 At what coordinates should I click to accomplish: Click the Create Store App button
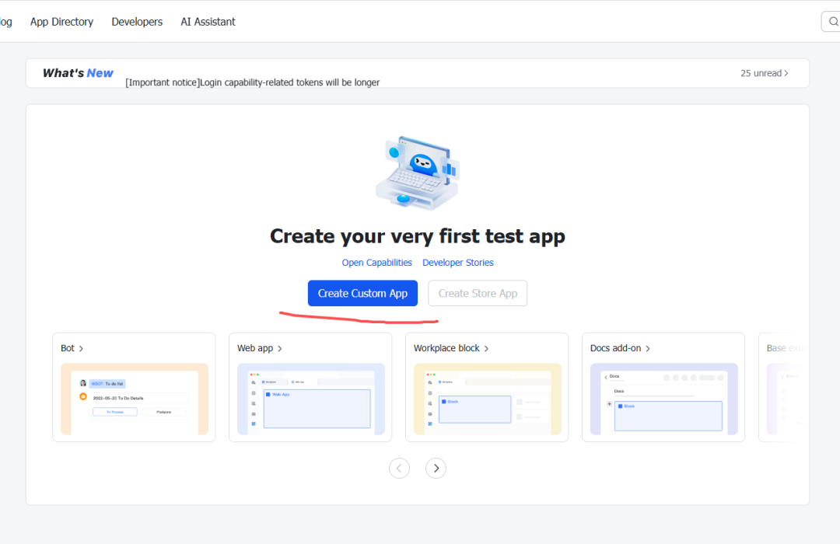[478, 294]
